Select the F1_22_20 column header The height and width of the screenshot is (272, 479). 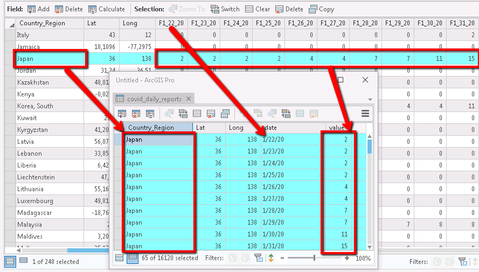click(x=171, y=23)
